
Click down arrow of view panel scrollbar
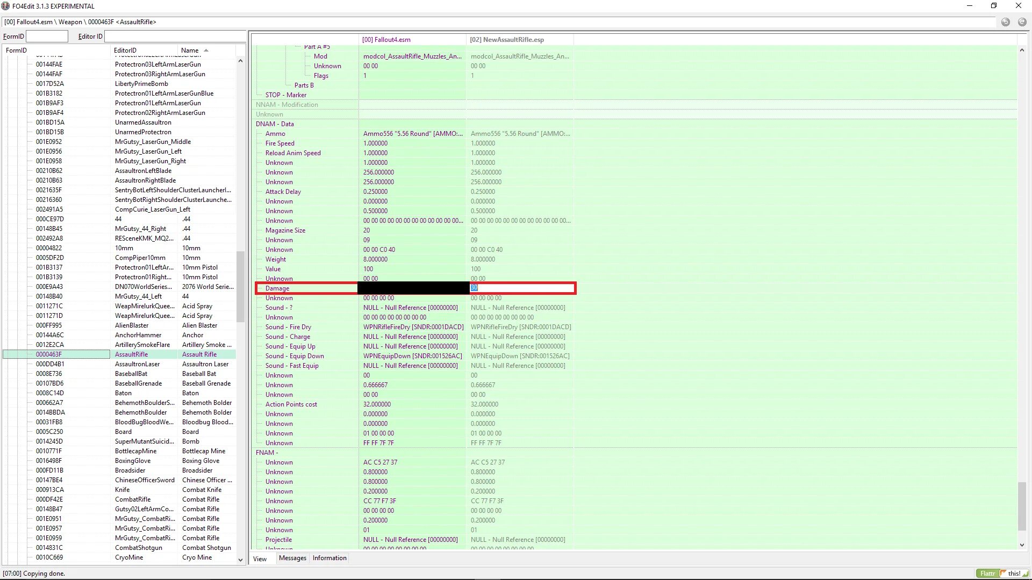pos(1022,545)
